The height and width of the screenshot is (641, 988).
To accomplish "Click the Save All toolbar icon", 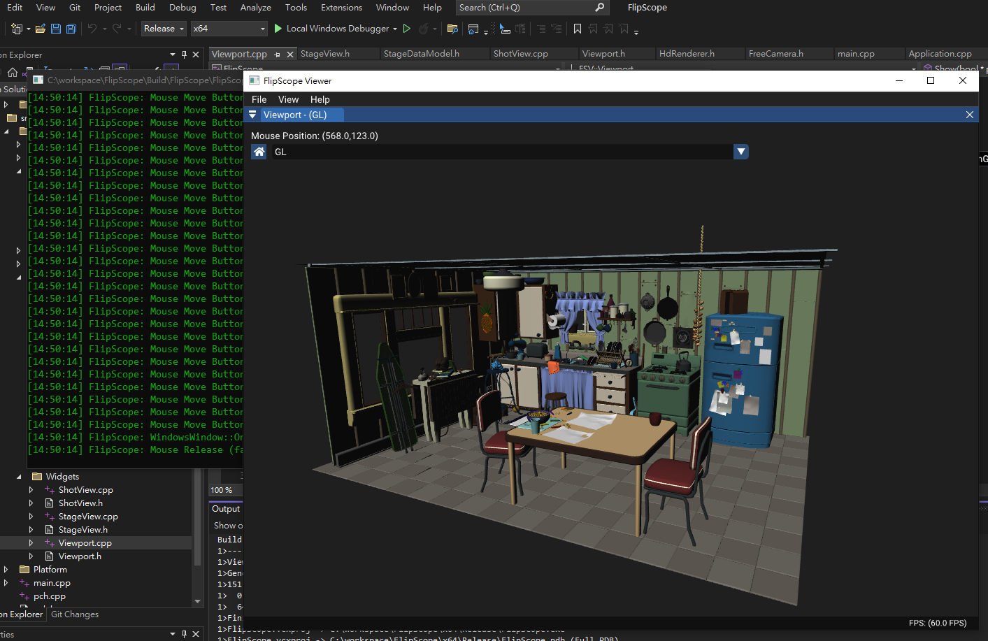I will tap(71, 29).
